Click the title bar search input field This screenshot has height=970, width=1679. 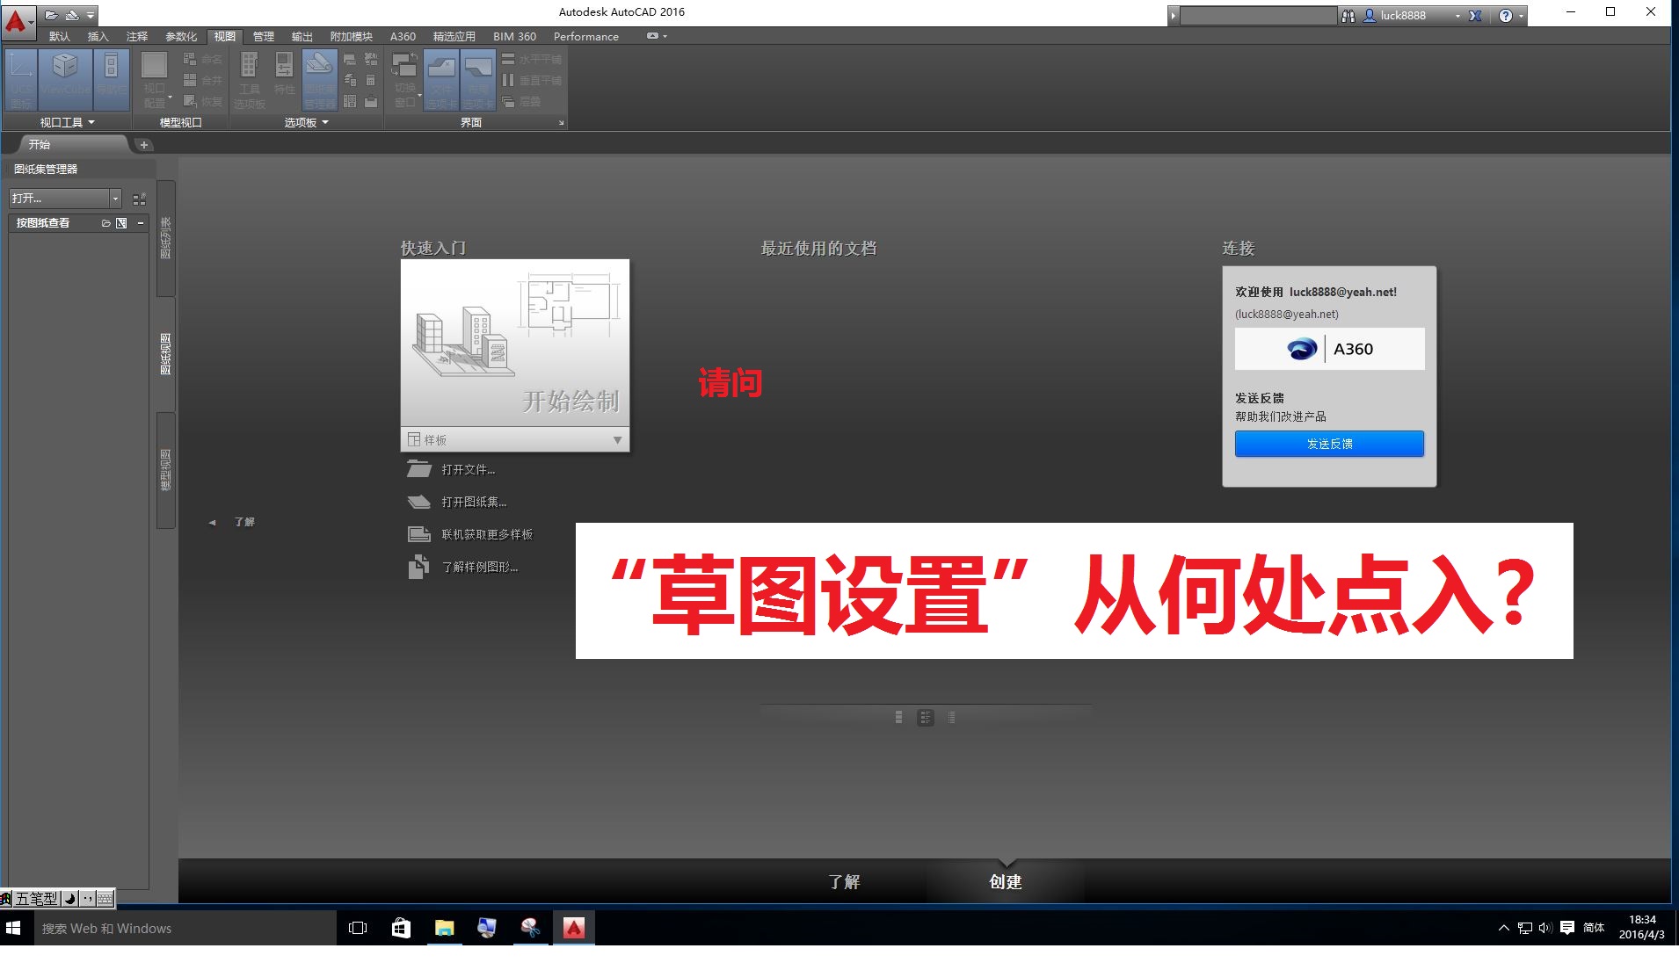point(1258,16)
